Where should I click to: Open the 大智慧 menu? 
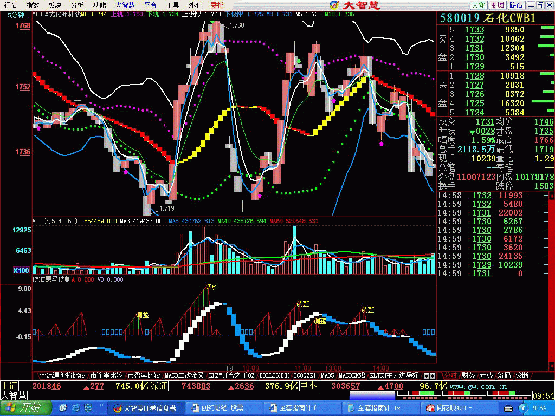[x=125, y=5]
